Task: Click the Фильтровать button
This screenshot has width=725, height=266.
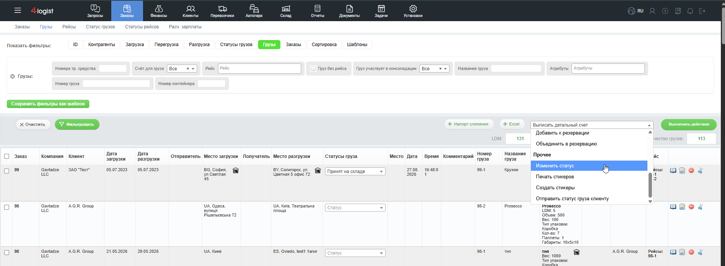Action: (77, 124)
